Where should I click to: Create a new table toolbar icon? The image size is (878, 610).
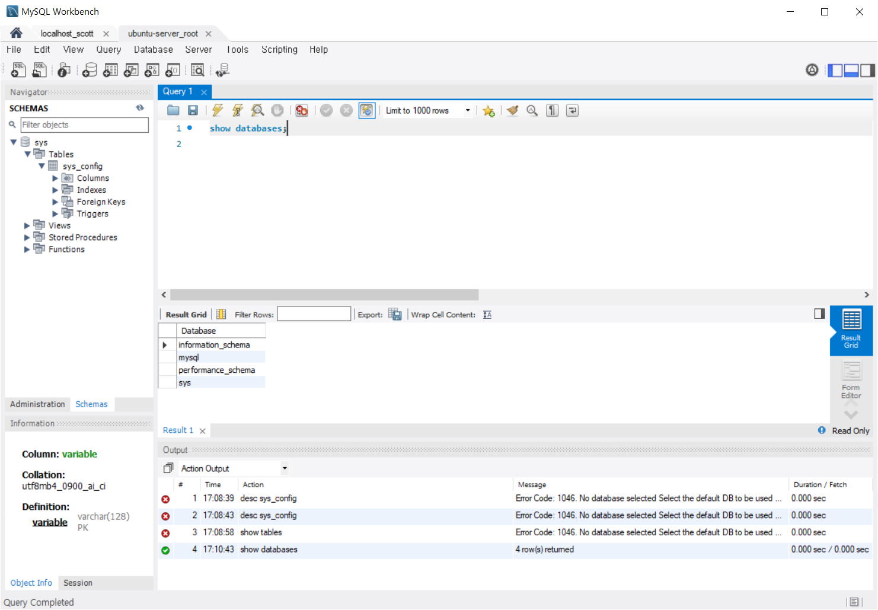tap(110, 70)
